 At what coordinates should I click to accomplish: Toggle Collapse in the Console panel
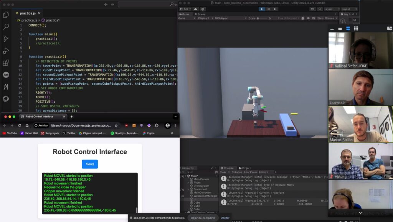point(237,172)
